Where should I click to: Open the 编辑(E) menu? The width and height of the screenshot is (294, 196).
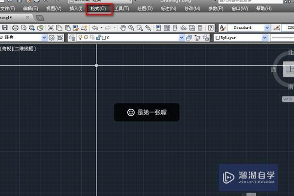point(30,9)
